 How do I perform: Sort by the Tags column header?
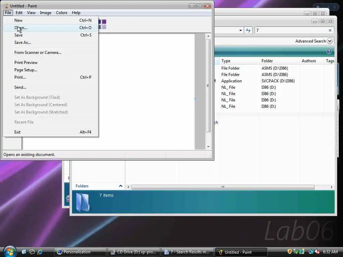(x=330, y=61)
